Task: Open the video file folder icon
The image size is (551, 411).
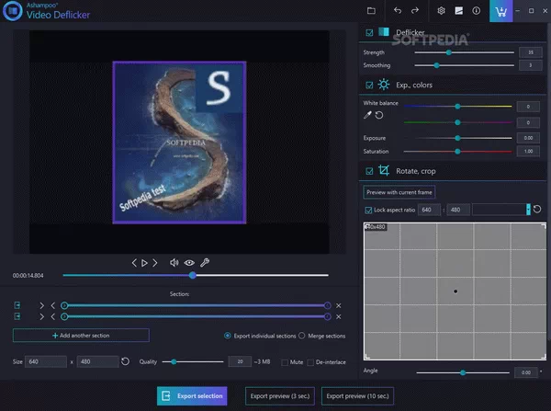Action: click(371, 10)
